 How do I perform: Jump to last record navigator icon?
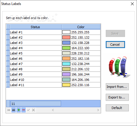point(13,110)
